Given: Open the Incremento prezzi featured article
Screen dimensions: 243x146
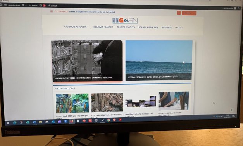Looking at the screenshot, I should (84, 78).
